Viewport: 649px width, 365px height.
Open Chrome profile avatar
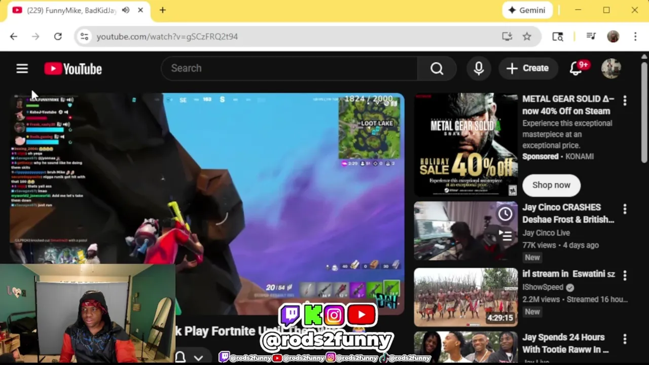[x=613, y=36]
